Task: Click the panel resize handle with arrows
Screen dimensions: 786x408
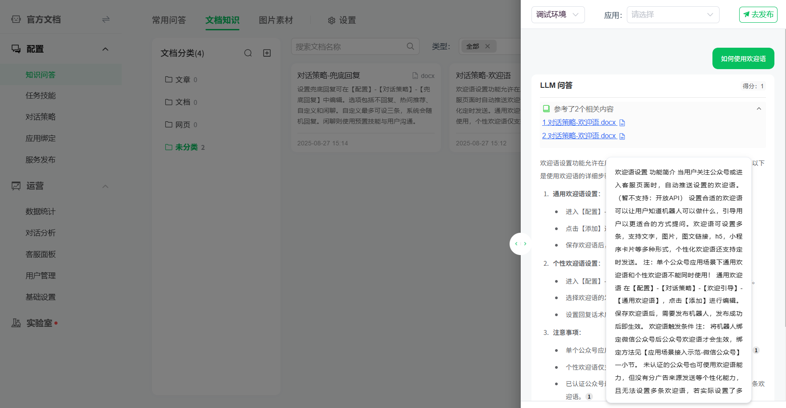Action: [x=520, y=244]
